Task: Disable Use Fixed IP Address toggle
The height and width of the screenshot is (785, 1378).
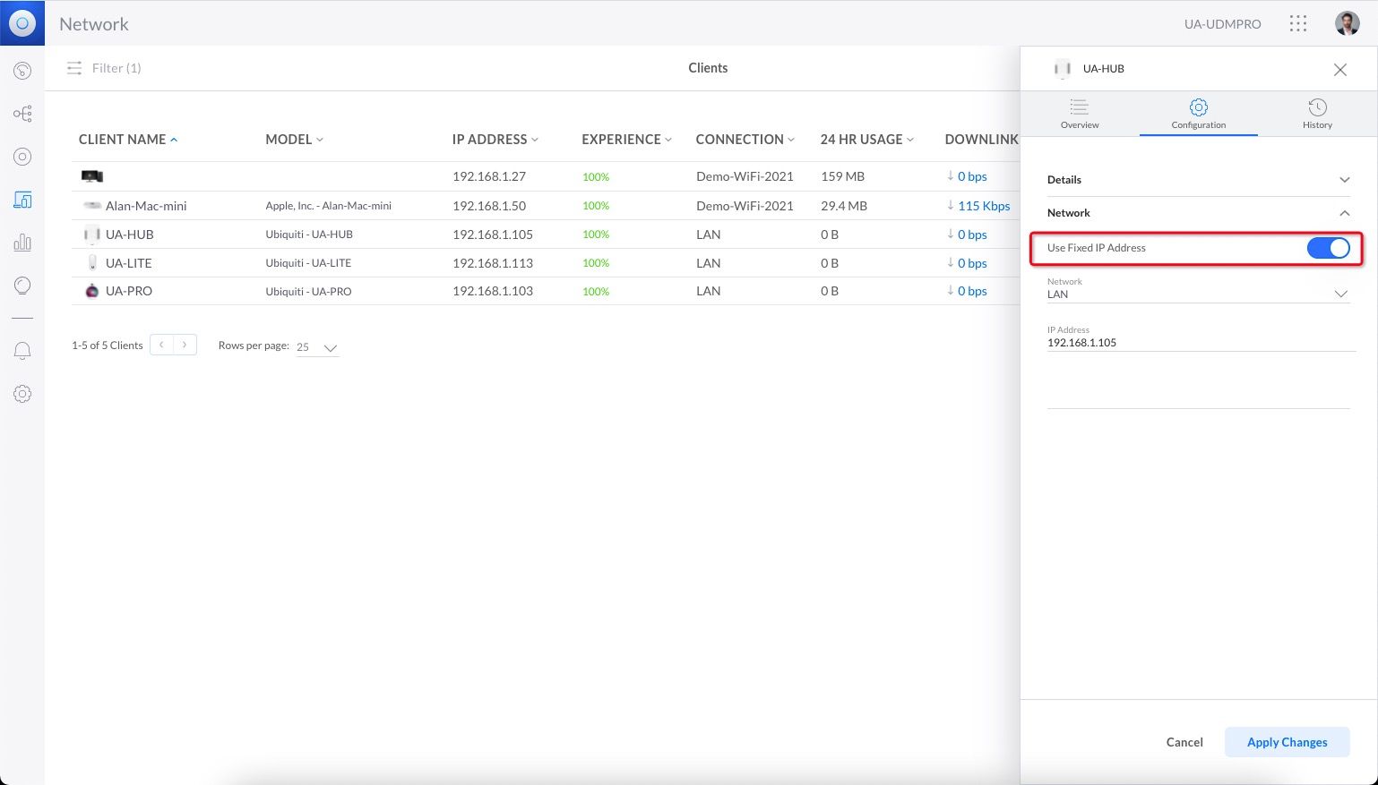Action: [x=1327, y=248]
